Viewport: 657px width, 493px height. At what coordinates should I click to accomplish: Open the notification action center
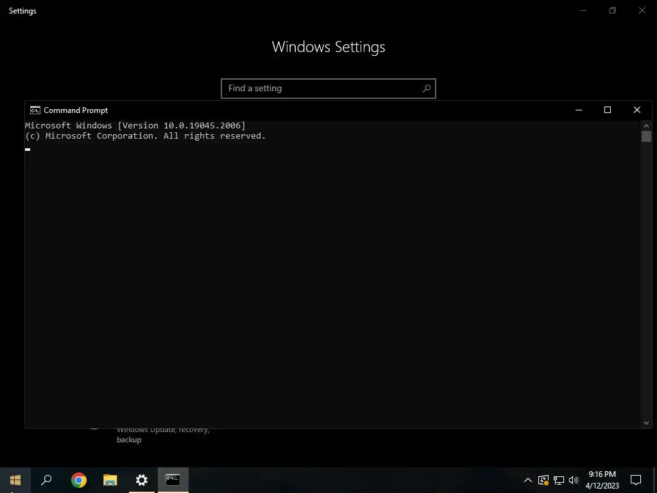pyautogui.click(x=636, y=480)
